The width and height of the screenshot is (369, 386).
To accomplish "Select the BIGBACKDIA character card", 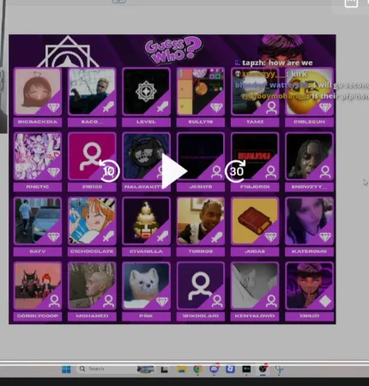I will (x=38, y=97).
